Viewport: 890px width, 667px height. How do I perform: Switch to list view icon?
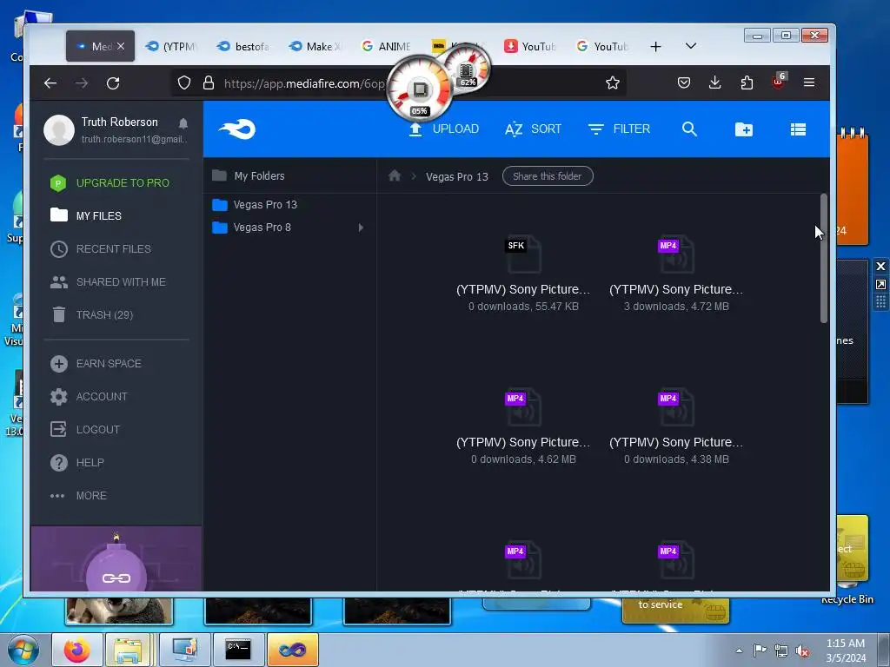pyautogui.click(x=798, y=129)
